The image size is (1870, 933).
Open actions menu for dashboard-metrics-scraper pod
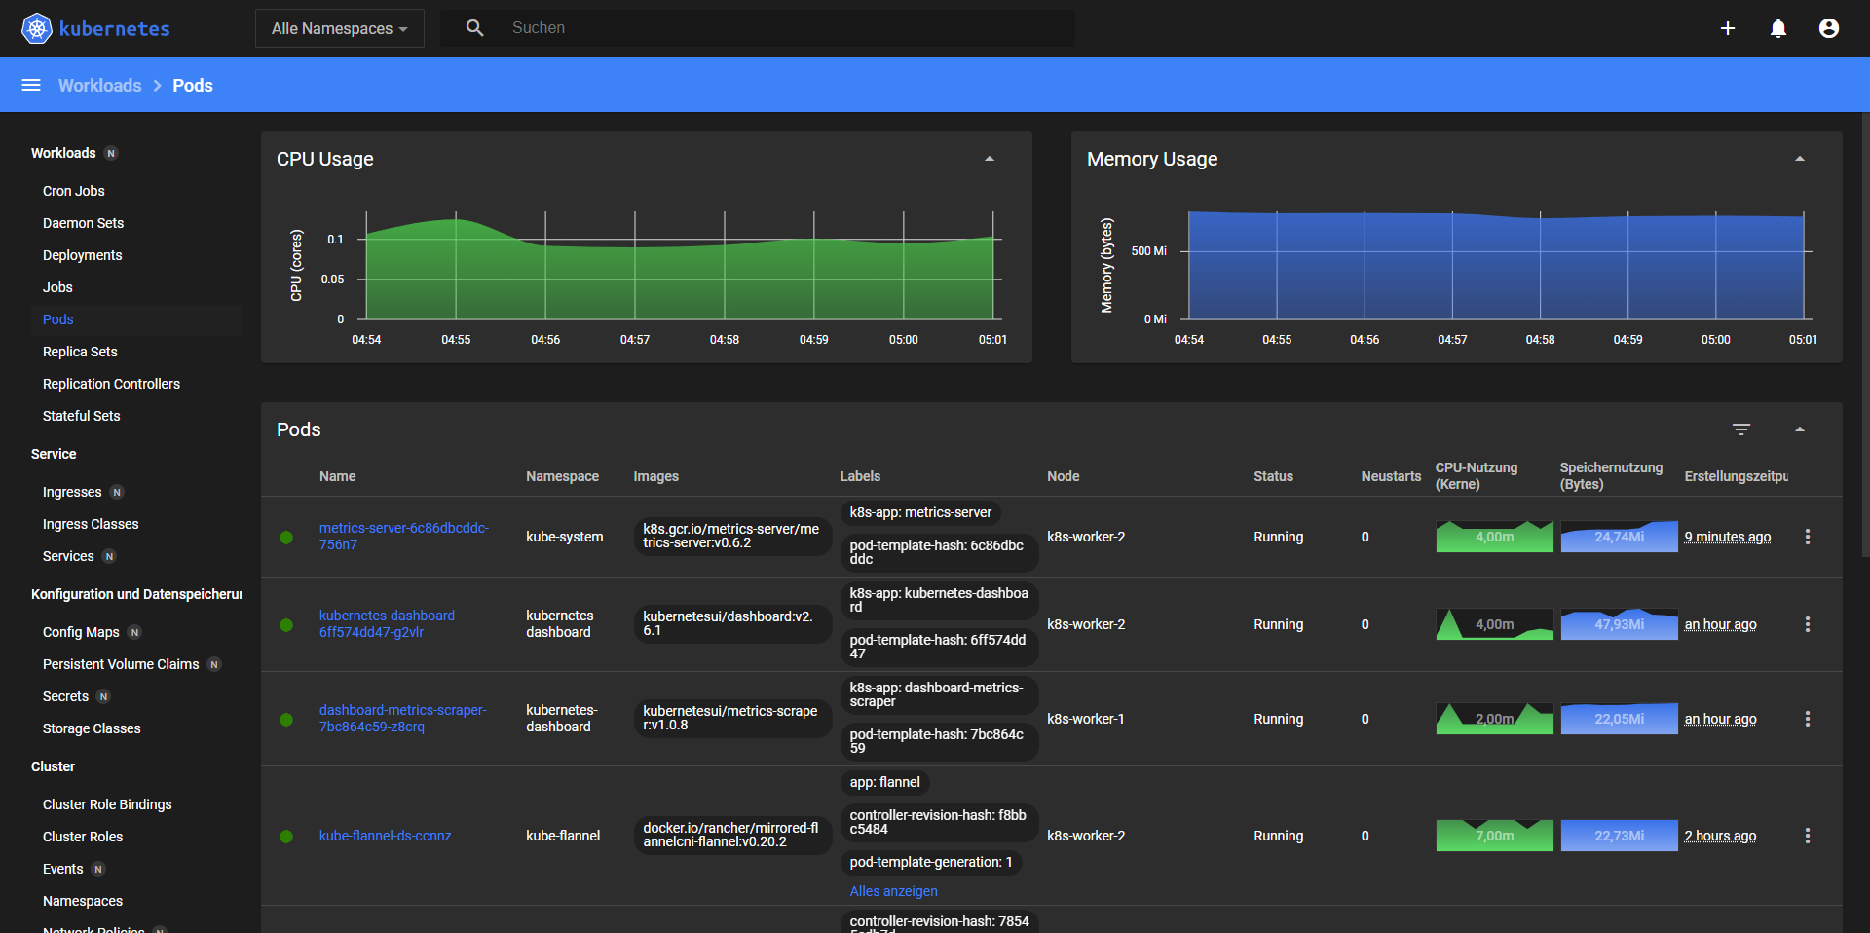pyautogui.click(x=1808, y=719)
